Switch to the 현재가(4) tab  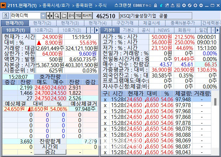click(x=98, y=23)
